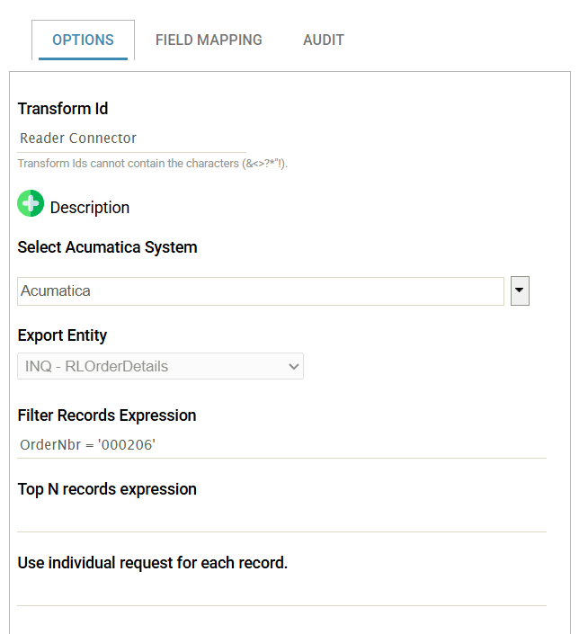Click the Transform Id heading label
579x634 pixels.
63,109
